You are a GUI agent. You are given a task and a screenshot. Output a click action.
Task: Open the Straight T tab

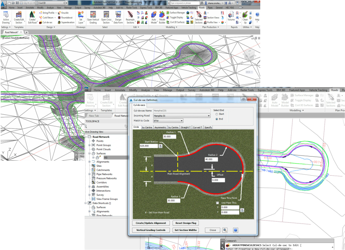[x=185, y=127]
